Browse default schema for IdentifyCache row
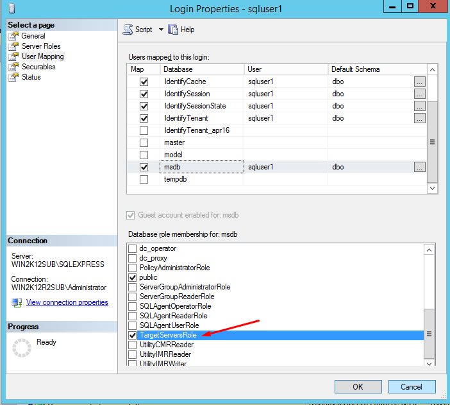This screenshot has height=405, width=450. [x=419, y=82]
